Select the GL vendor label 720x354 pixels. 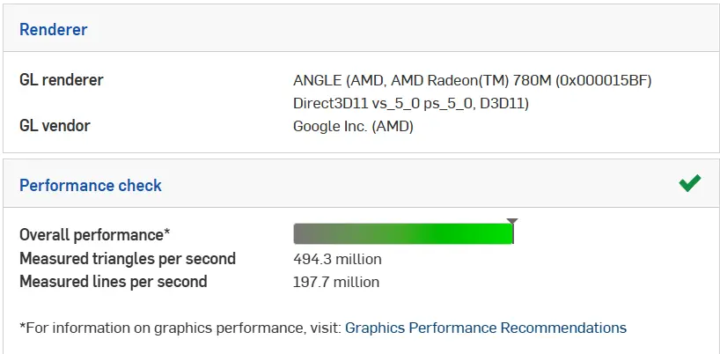(x=55, y=126)
